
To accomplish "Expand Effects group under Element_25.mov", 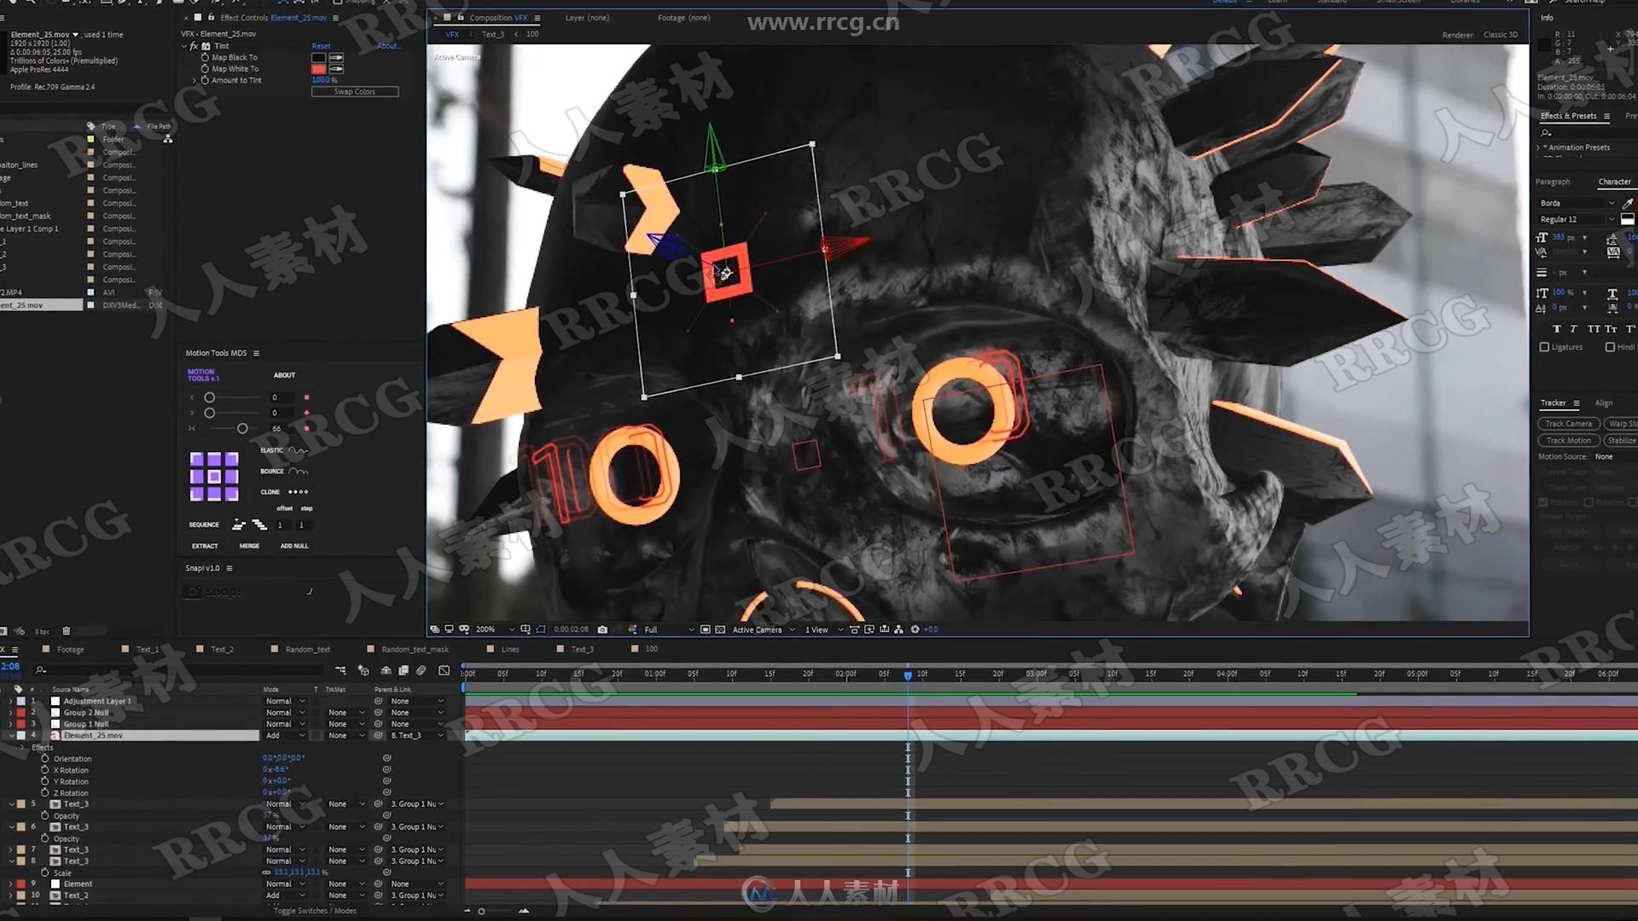I will click(x=23, y=747).
